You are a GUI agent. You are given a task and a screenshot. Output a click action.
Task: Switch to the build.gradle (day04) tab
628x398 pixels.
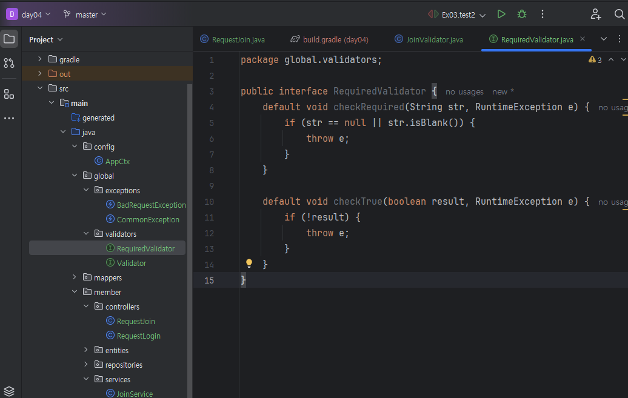pos(330,39)
